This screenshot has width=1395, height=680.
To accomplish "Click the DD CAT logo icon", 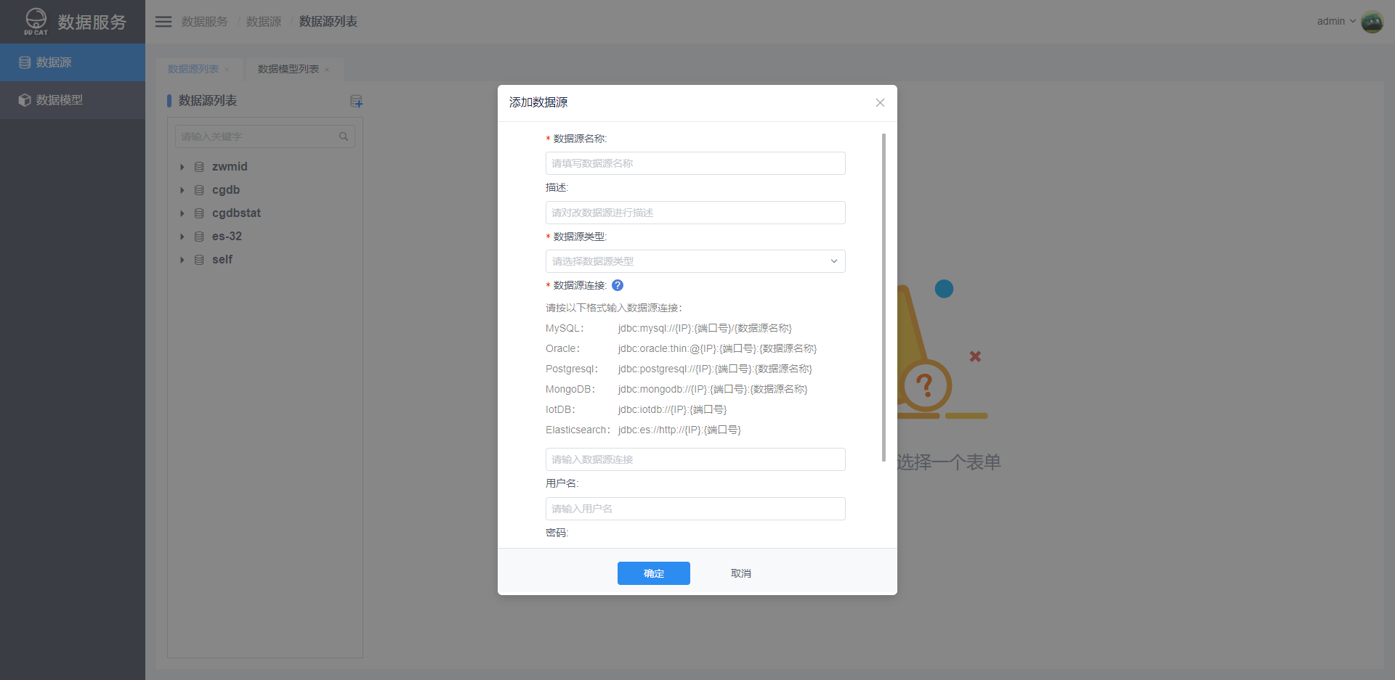I will point(36,21).
